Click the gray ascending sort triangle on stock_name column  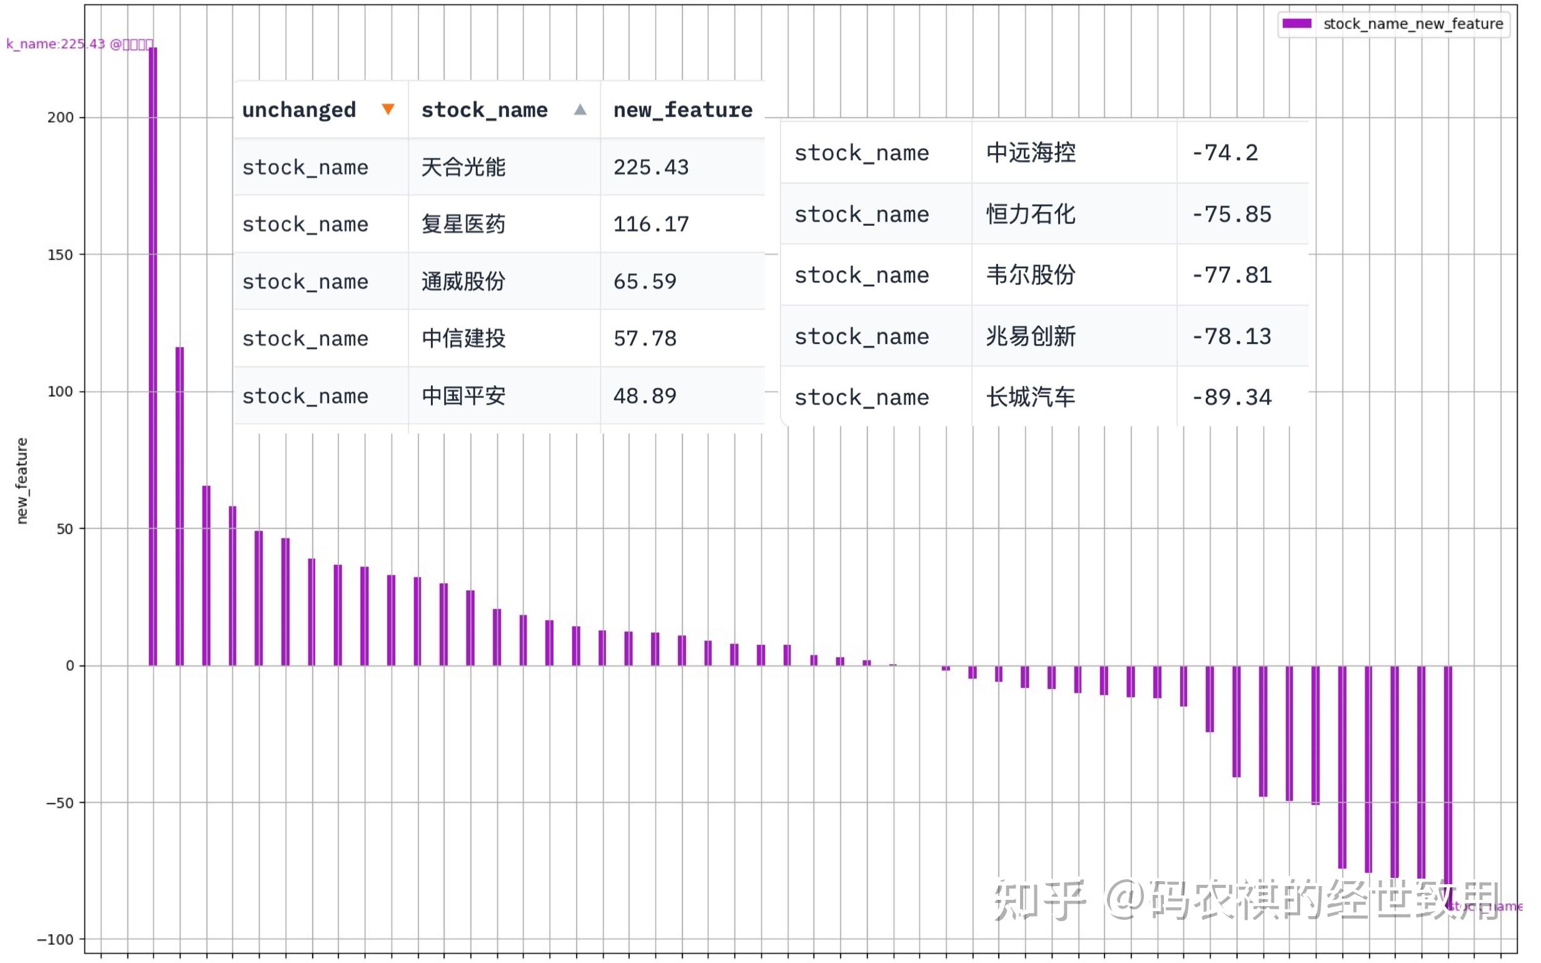click(x=581, y=109)
